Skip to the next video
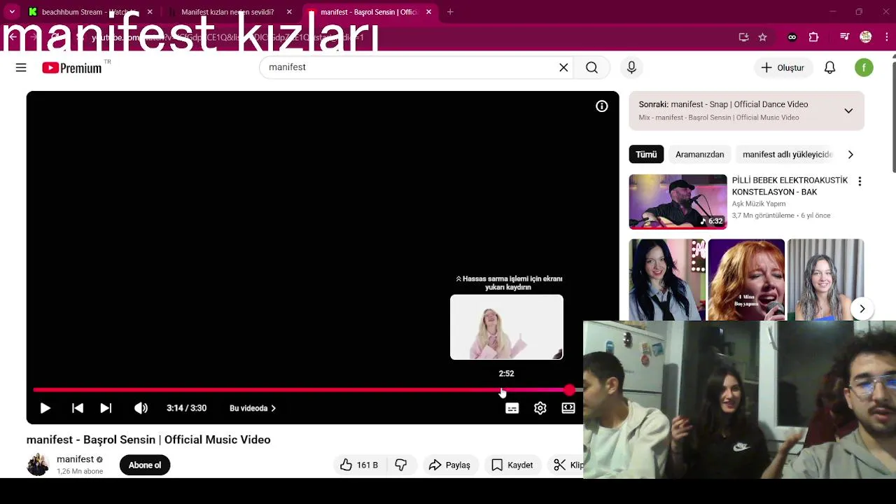The image size is (896, 504). pos(106,408)
